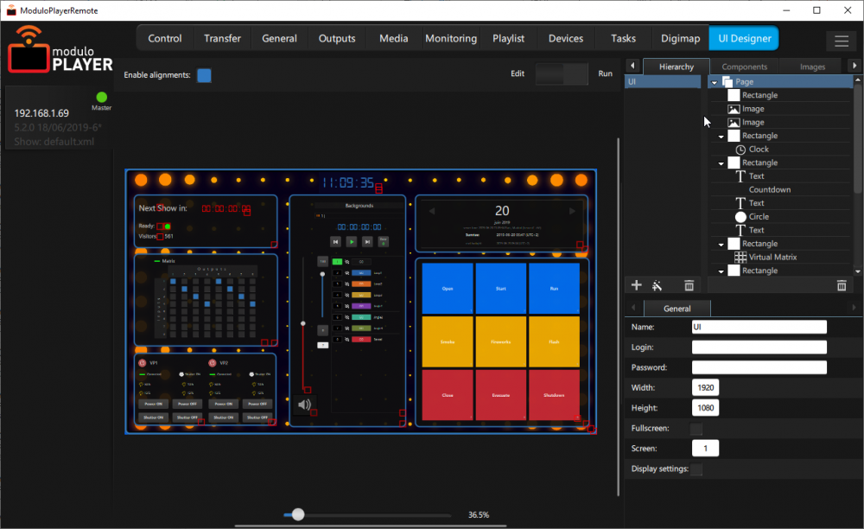Screen dimensions: 864x529
Task: Click the zoom slider at the bottom
Action: coord(298,513)
